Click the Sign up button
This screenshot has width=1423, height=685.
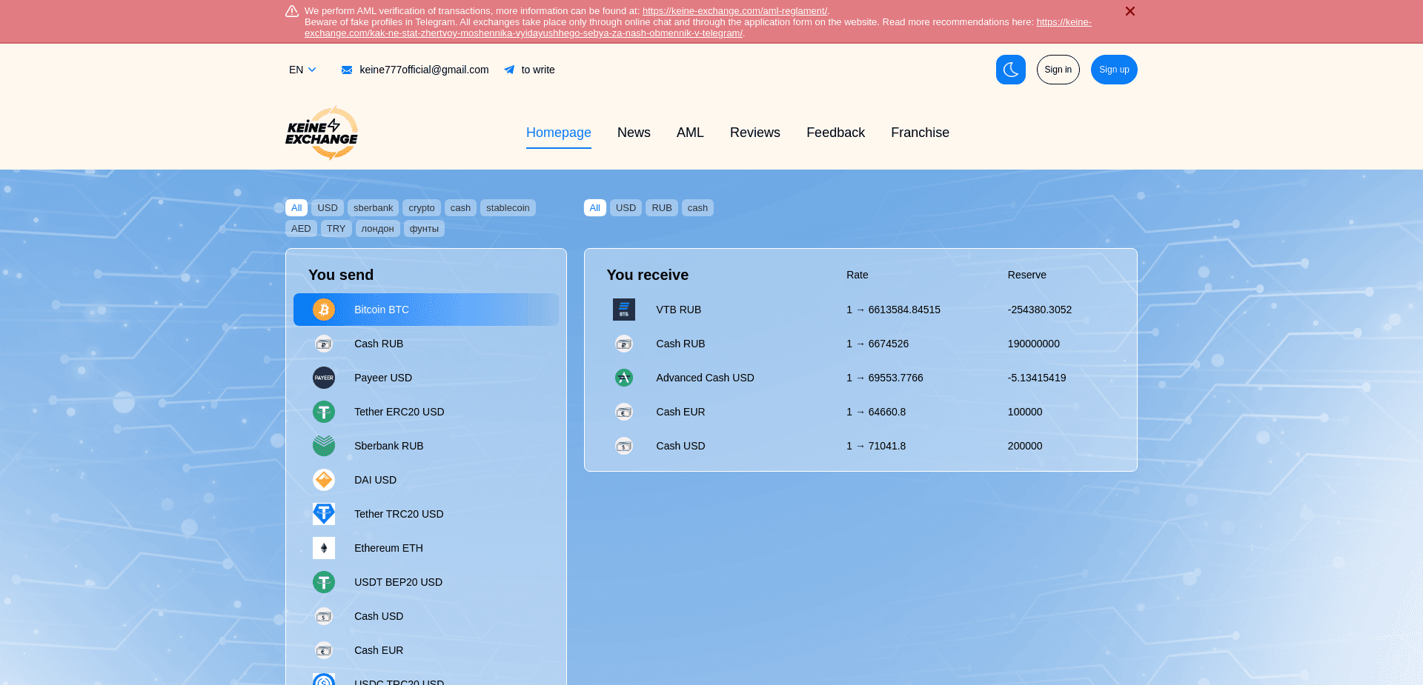pyautogui.click(x=1114, y=70)
